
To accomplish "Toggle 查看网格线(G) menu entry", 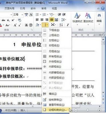I will point(57,105).
